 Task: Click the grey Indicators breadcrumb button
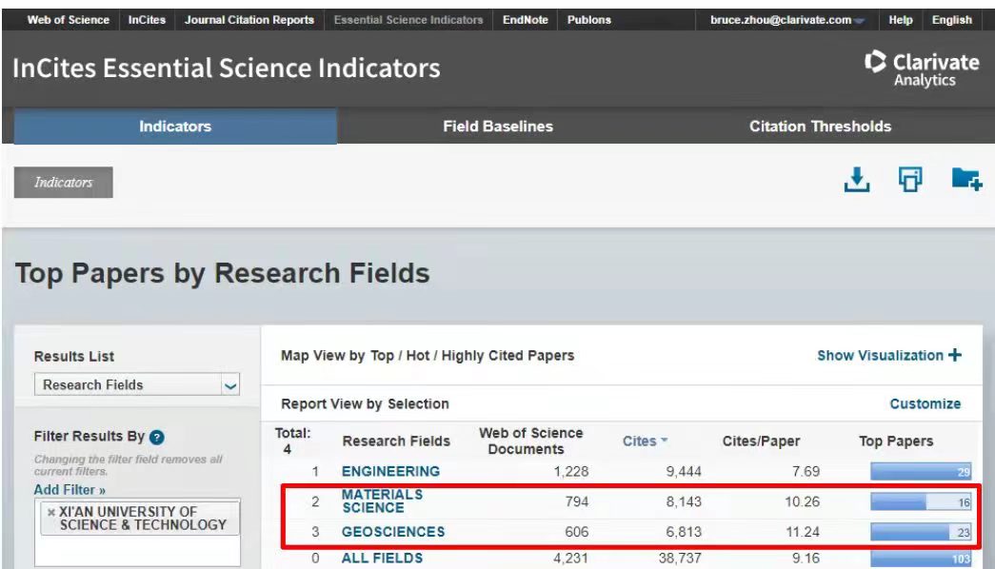tap(64, 183)
